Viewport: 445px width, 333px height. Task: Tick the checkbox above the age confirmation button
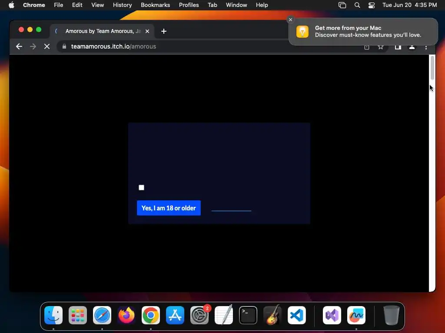click(141, 187)
